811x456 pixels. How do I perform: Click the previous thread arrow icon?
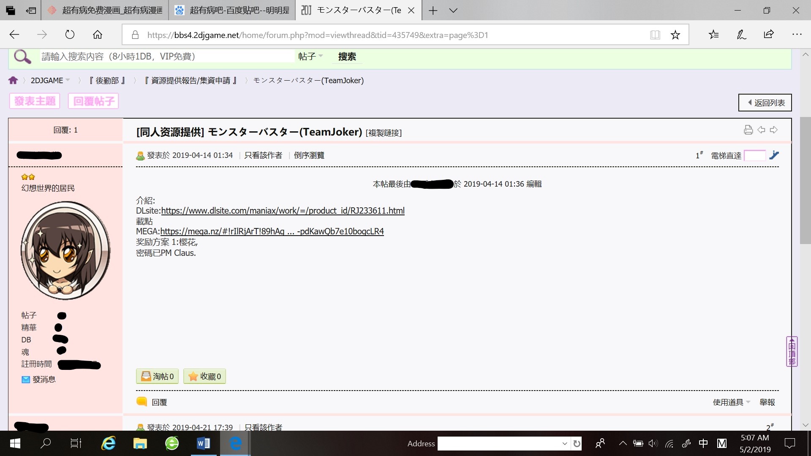tap(761, 130)
